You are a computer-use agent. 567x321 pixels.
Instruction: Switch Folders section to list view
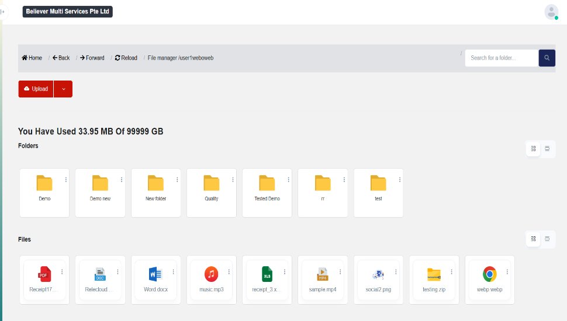[x=547, y=149]
